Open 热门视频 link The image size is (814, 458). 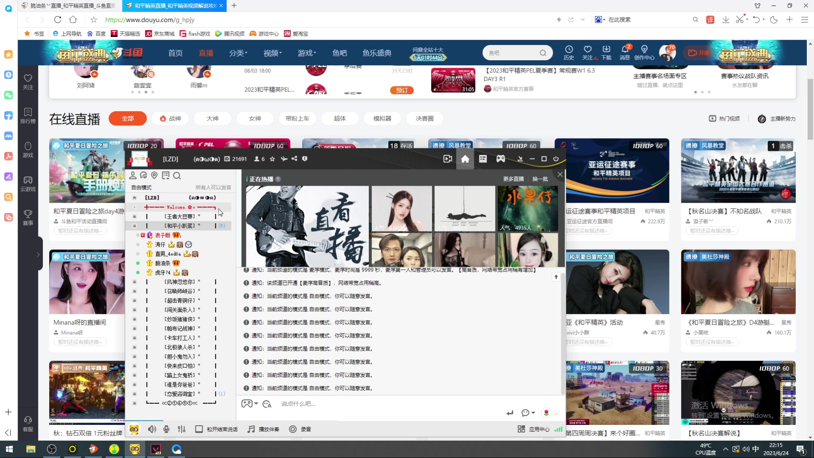point(725,118)
